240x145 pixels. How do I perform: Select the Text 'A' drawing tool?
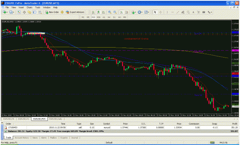[x=193, y=12]
